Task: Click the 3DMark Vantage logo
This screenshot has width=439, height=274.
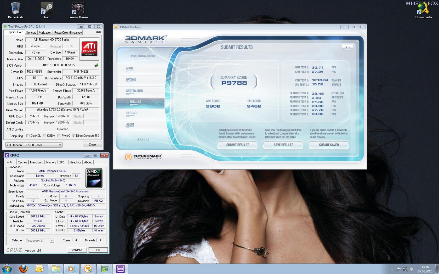Action: 146,39
